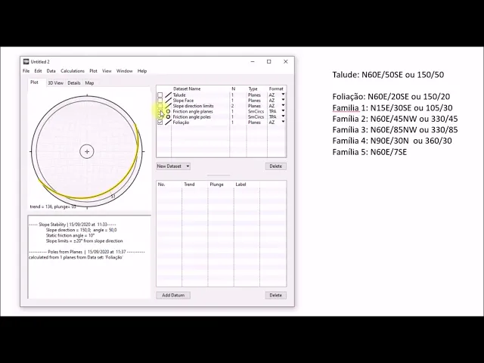Click the Friction angle planes circle symbol
Image resolution: width=484 pixels, height=363 pixels.
pos(168,111)
